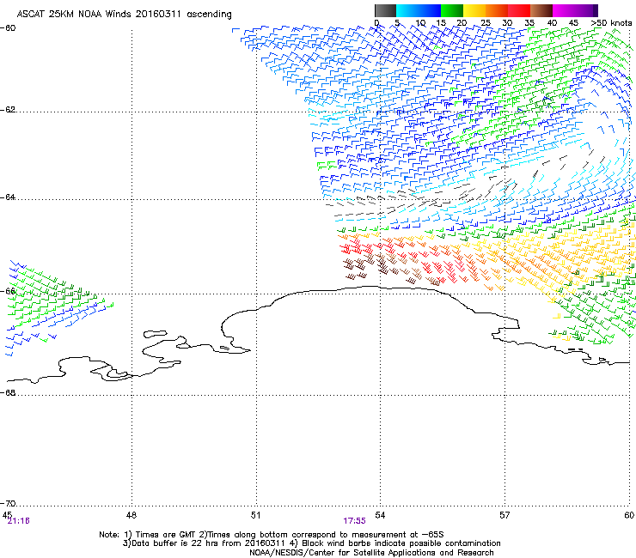Viewport: 636px width, 558px height.
Task: Click the -70 latitude axis label
Action: pyautogui.click(x=8, y=503)
